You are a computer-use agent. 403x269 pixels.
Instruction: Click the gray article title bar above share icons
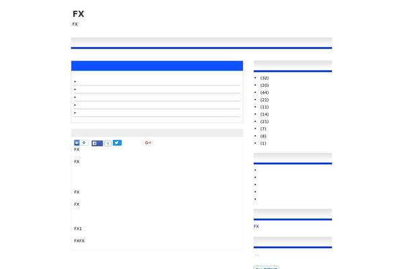click(x=157, y=133)
